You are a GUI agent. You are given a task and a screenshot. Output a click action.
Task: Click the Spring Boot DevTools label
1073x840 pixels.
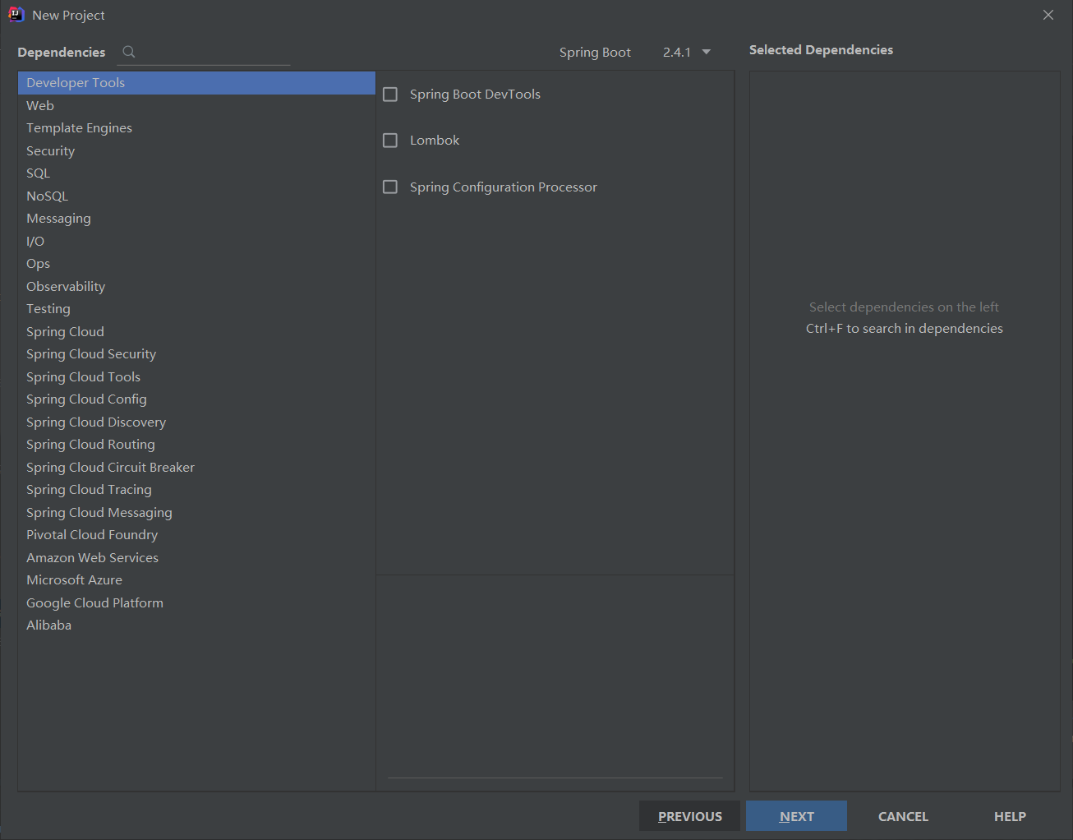475,95
